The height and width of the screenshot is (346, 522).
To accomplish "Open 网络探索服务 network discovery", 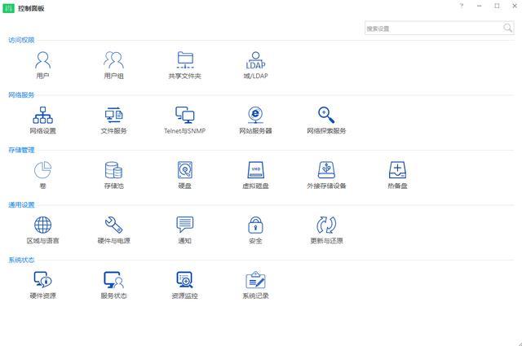I will point(326,116).
